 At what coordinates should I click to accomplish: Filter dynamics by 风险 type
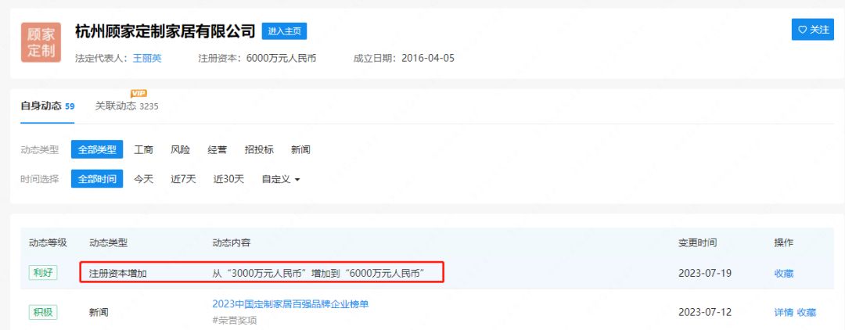coord(181,149)
